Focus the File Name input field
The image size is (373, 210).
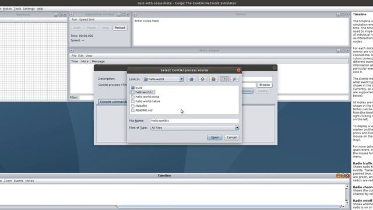click(195, 121)
